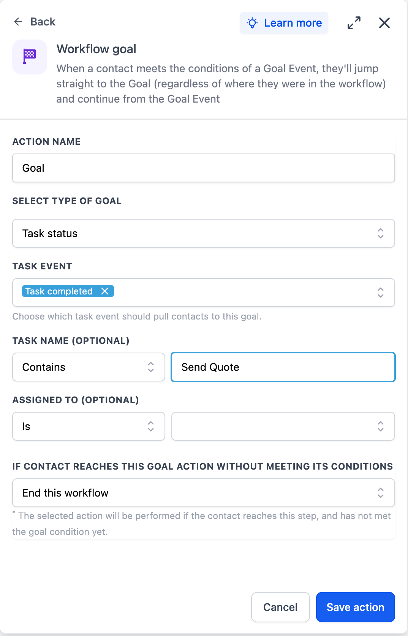Remove the Task completed tag

tap(105, 291)
